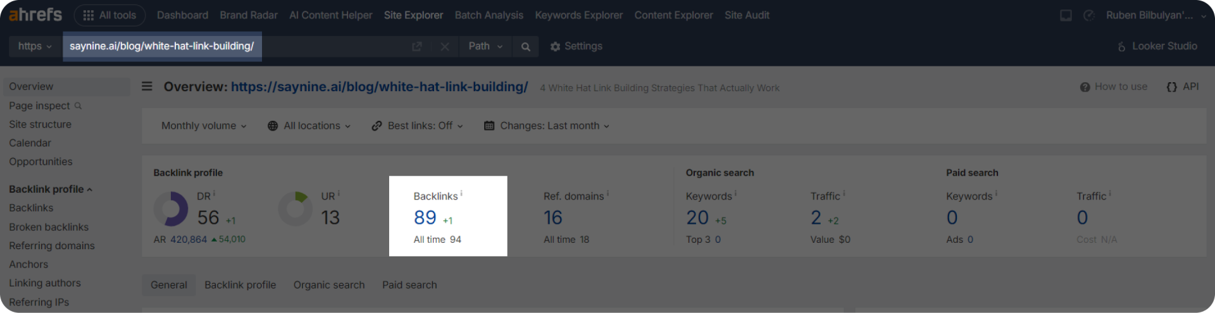Click the Page inspect magnifier icon

pyautogui.click(x=78, y=106)
